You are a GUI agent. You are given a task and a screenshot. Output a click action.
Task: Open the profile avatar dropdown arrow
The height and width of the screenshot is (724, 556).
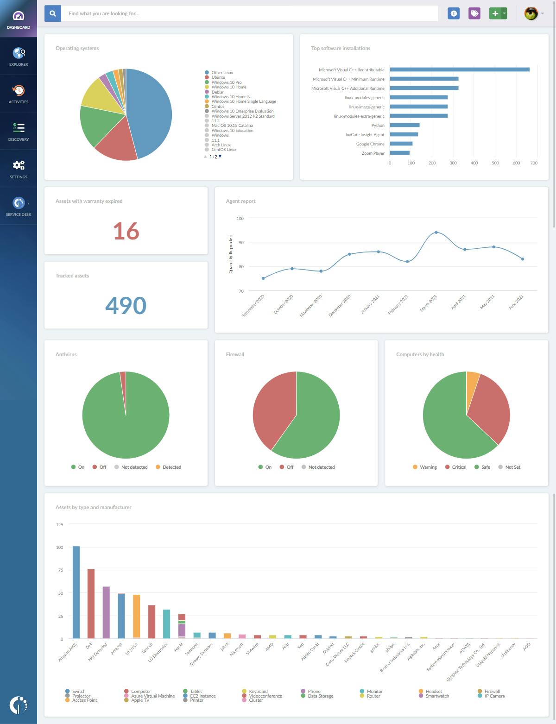coord(542,13)
